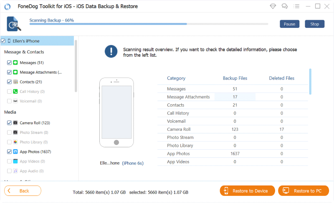Select Messages (51) in sidebar
Image resolution: width=334 pixels, height=203 pixels.
coord(32,63)
